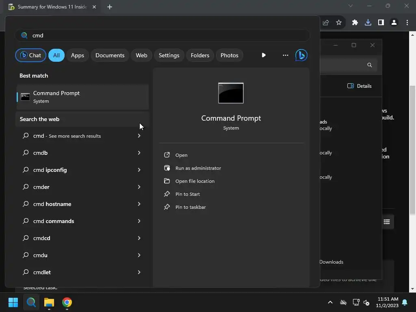Screen dimensions: 416x312
Task: Expand the cmdu suggestion chevron
Action: coord(139,255)
